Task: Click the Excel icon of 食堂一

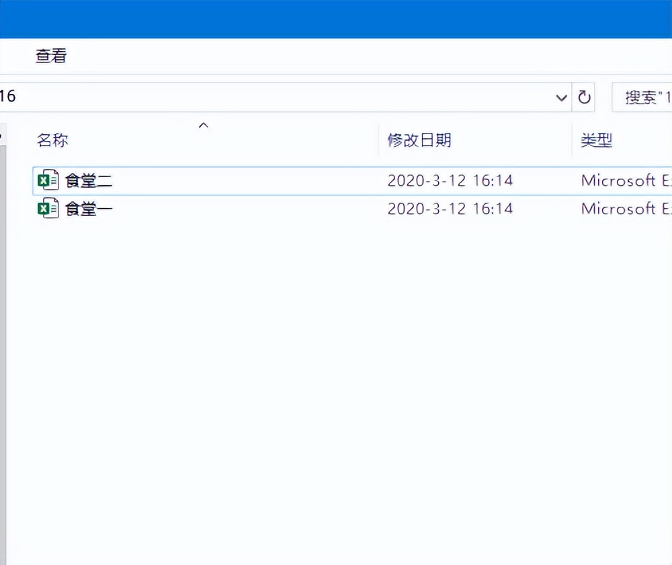Action: point(47,208)
